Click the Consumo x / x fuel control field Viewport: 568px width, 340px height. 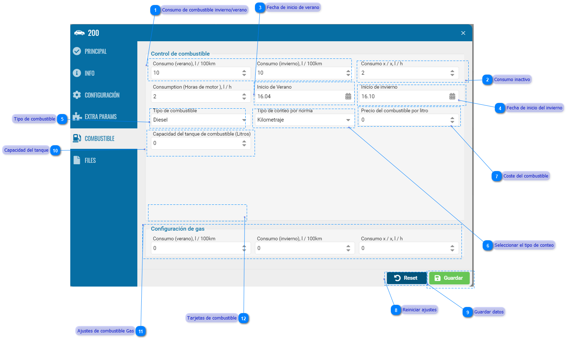point(409,73)
